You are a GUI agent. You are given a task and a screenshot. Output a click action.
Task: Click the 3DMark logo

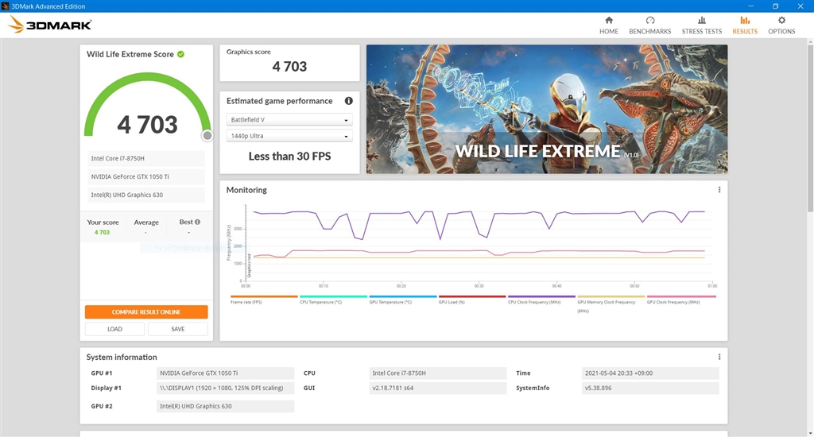click(x=50, y=25)
